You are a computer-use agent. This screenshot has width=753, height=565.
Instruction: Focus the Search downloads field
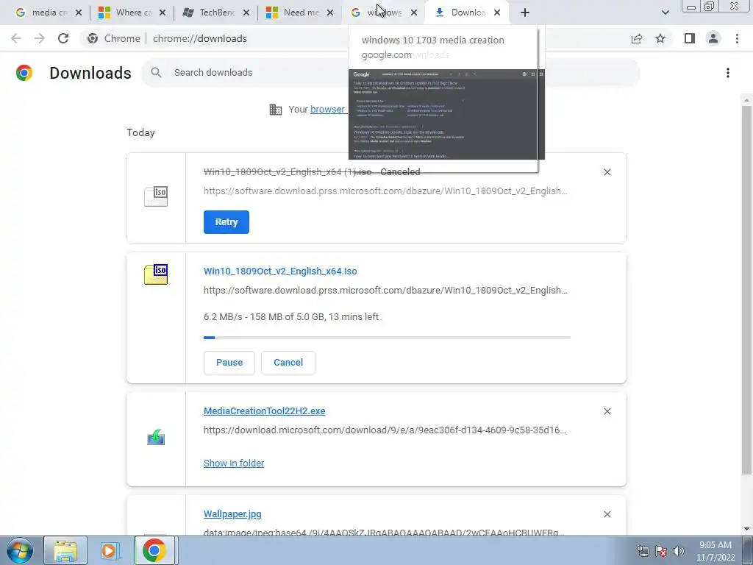pyautogui.click(x=390, y=73)
